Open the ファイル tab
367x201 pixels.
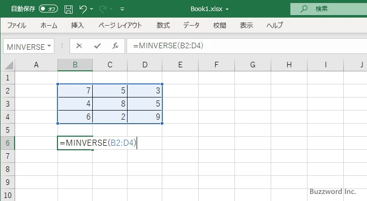17,25
